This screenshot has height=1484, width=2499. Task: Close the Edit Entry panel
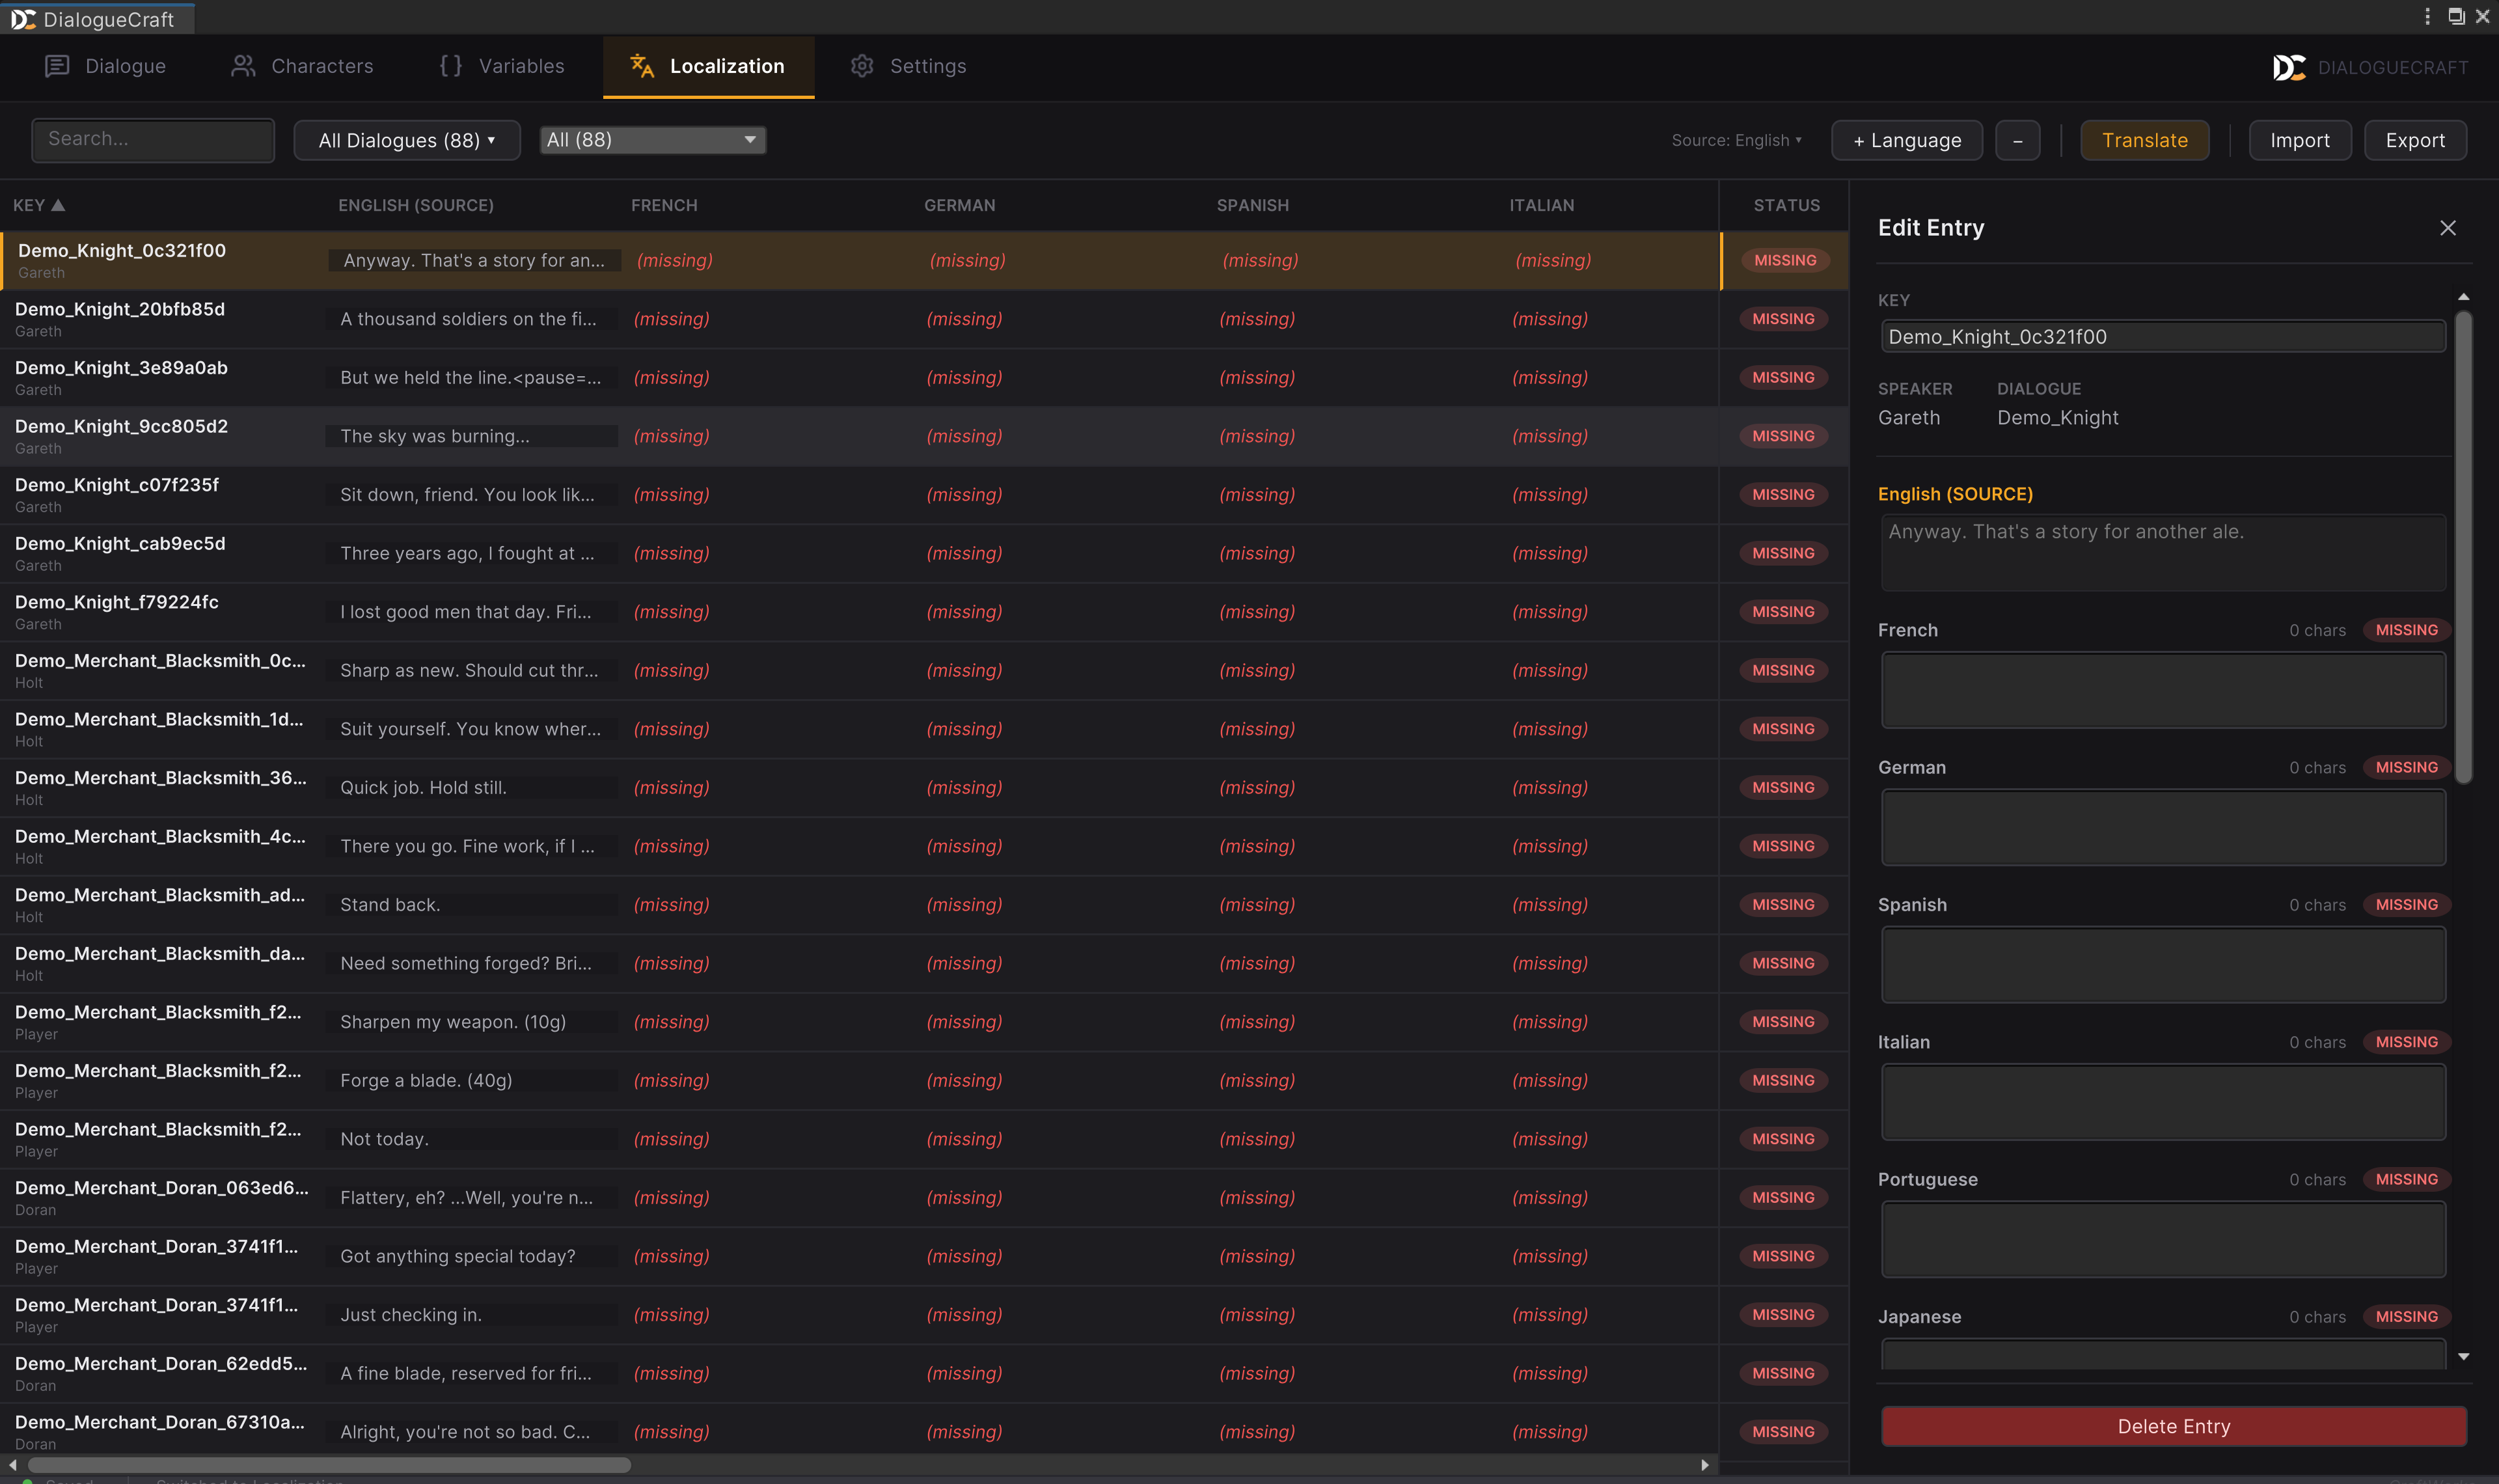(x=2447, y=228)
